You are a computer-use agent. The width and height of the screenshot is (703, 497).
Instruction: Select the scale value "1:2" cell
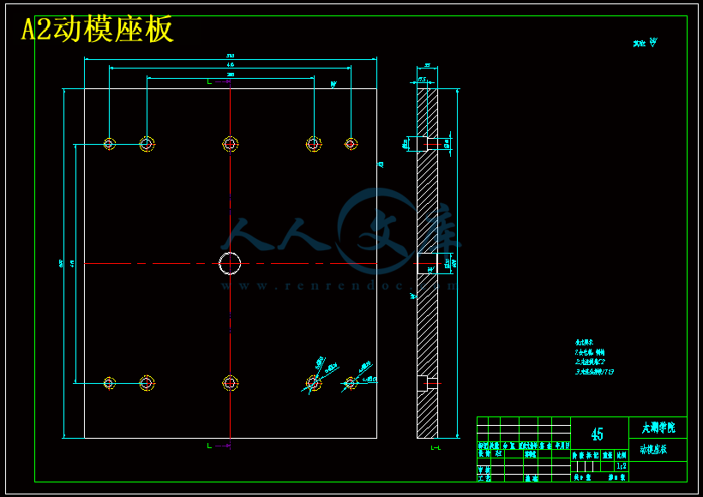(x=622, y=466)
